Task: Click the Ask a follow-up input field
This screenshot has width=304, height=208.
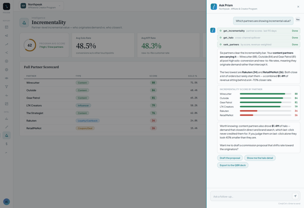Action: (251, 196)
